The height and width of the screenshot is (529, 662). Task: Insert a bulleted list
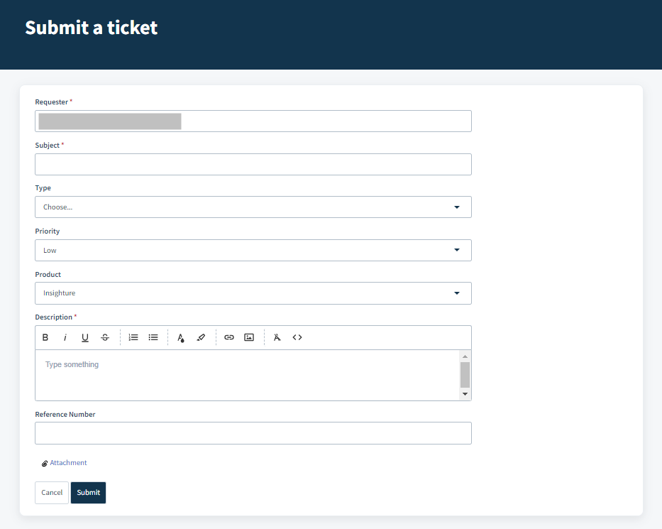tap(153, 337)
